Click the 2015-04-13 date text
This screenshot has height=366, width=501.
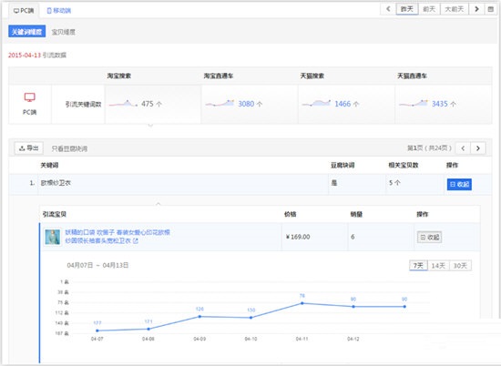25,56
